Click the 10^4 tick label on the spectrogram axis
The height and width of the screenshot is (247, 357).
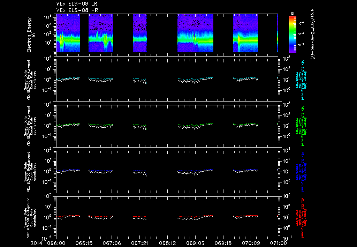point(48,17)
